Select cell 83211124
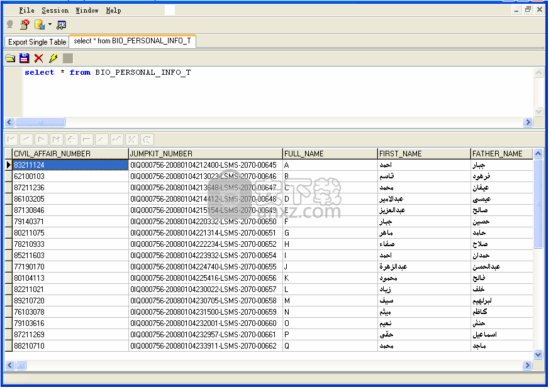This screenshot has width=551, height=390. click(70, 165)
